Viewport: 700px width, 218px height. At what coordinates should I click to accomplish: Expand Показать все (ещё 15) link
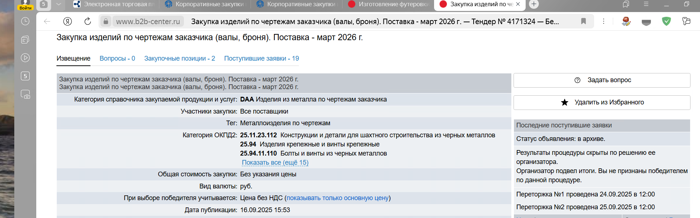coord(275,162)
